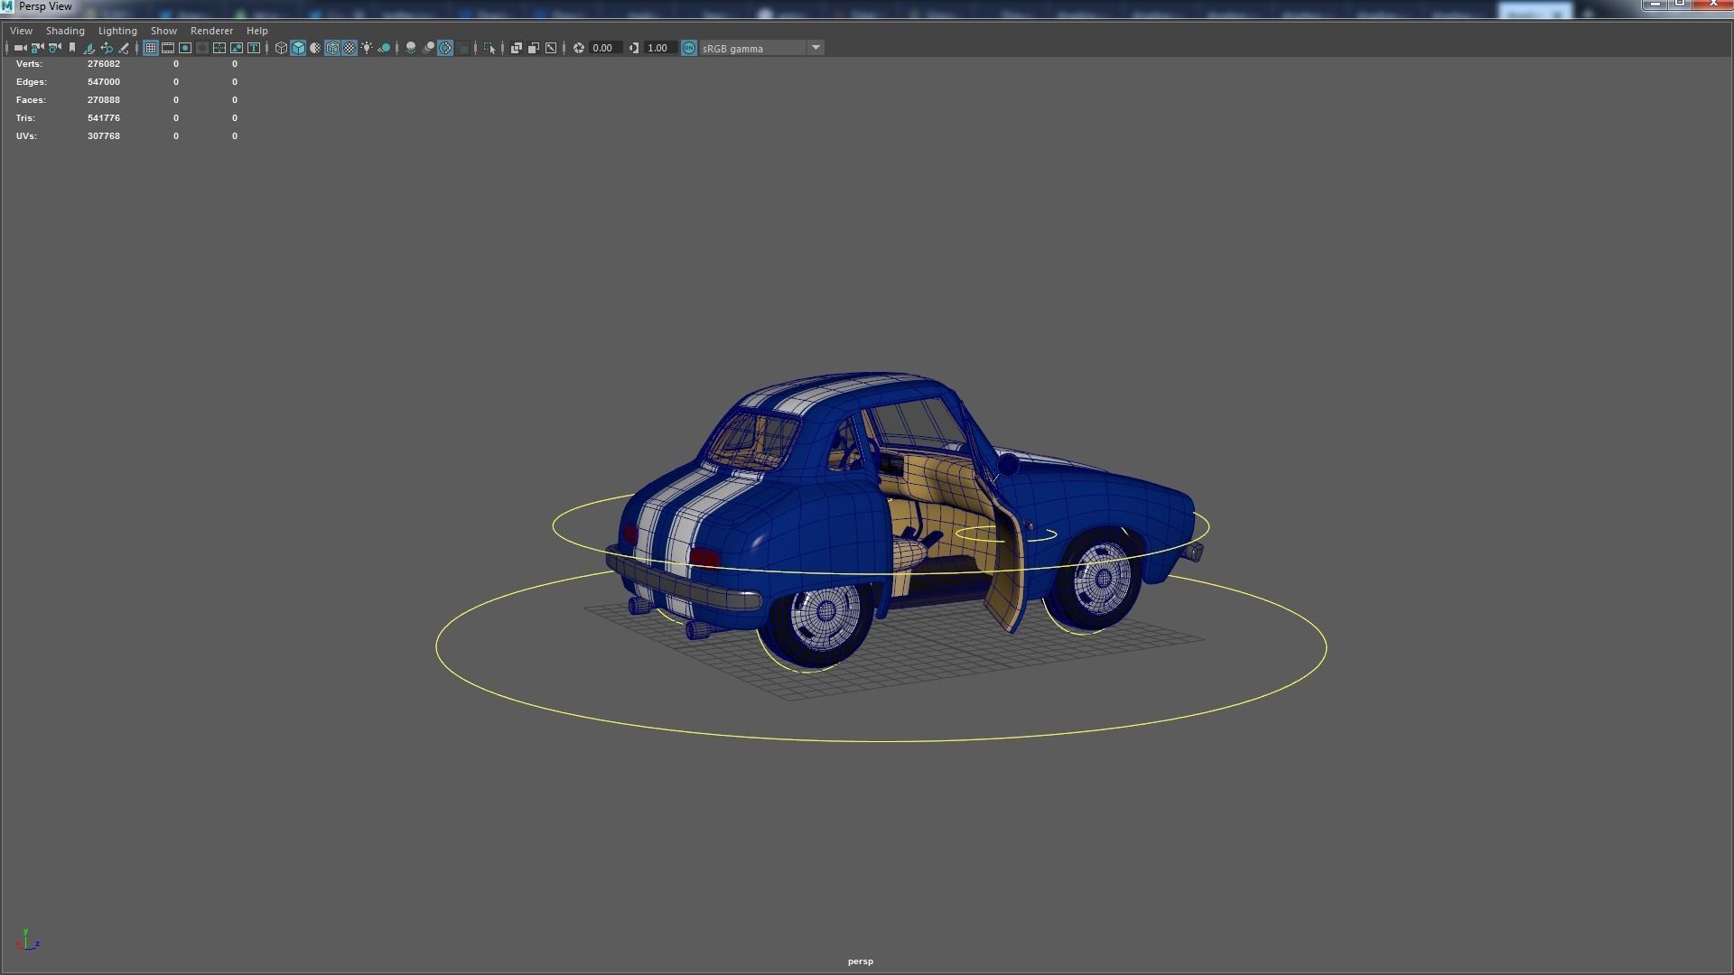Click the Isolate Select icon

tap(489, 48)
